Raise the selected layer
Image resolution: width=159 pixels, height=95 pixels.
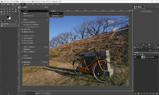(x=142, y=93)
